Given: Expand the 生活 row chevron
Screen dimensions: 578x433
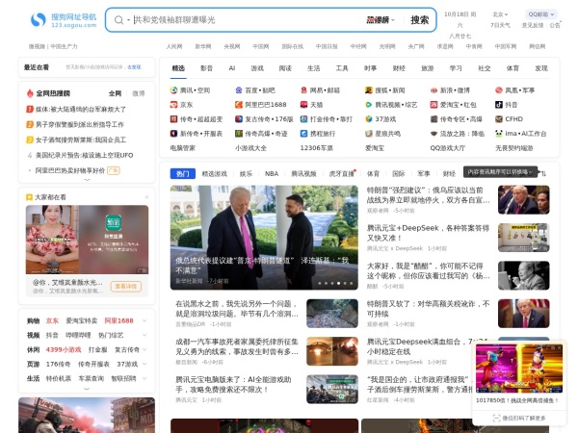Looking at the screenshot, I should 144,378.
